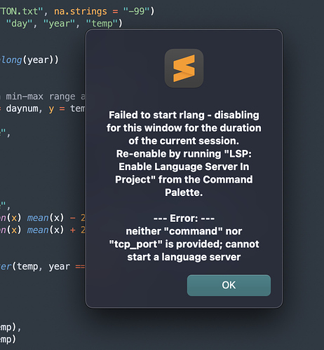Click the daynum variable in the code

pyautogui.click(x=22, y=108)
